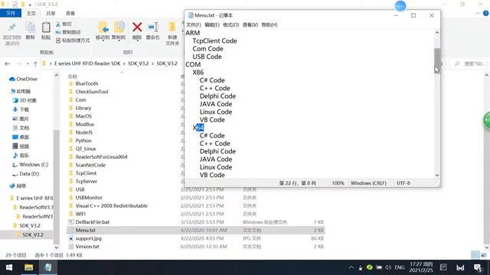Click the Copy icon in Explorer ribbon

pos(31,27)
